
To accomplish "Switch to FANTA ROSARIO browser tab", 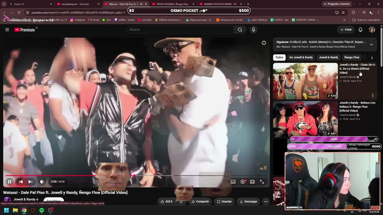I will 173,4.
